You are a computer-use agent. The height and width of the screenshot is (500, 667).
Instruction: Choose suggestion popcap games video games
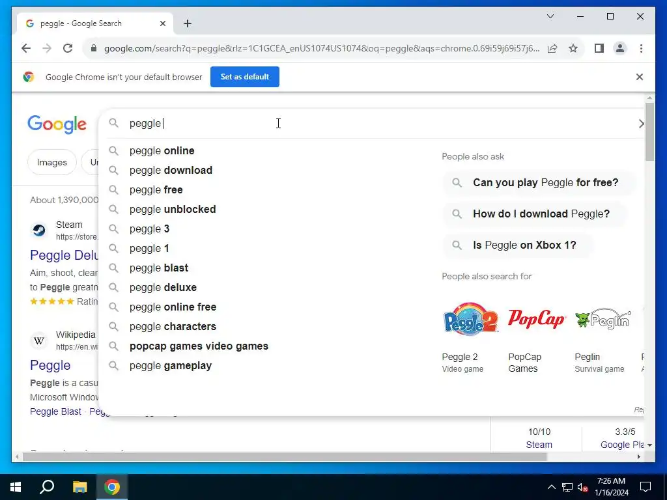(x=264, y=346)
